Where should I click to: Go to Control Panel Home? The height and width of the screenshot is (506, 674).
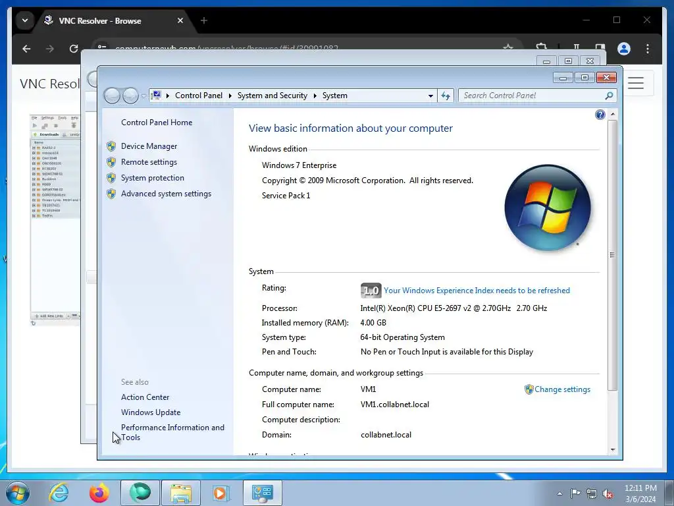157,123
